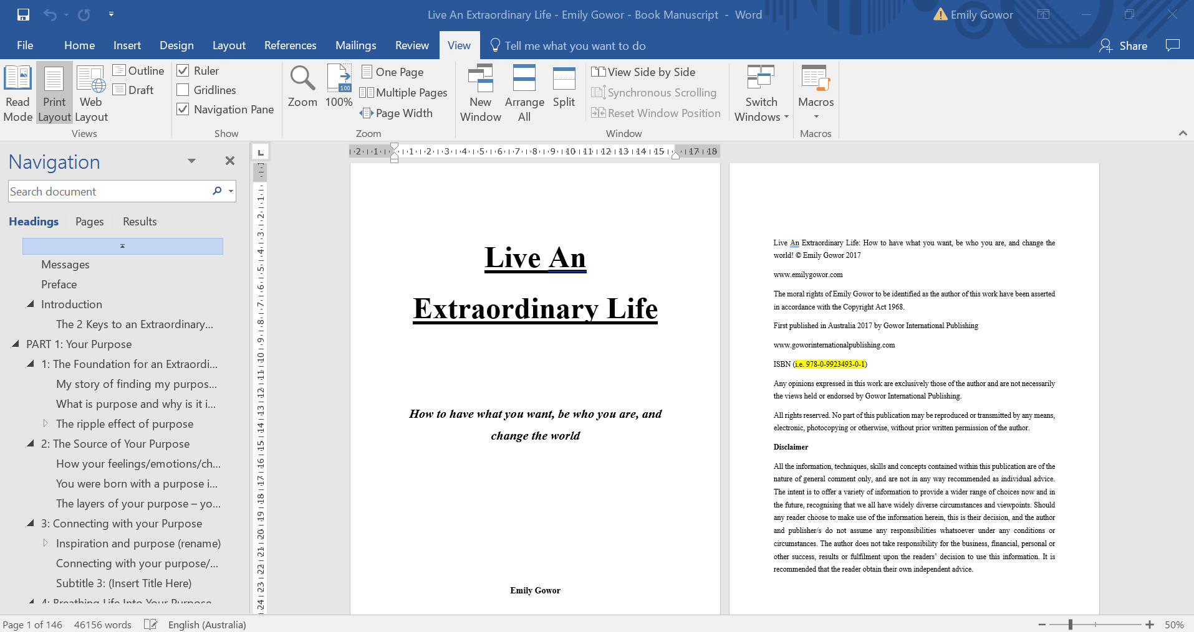Open the Review tab
The width and height of the screenshot is (1194, 632).
pyautogui.click(x=412, y=45)
